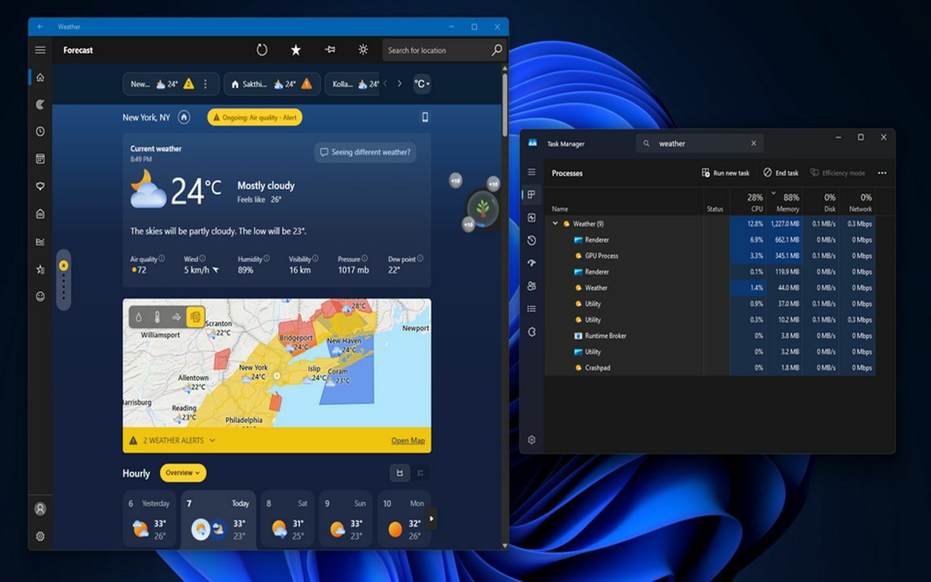The width and height of the screenshot is (931, 582).
Task: Enable the precipitation map layer droplet
Action: pyautogui.click(x=138, y=317)
